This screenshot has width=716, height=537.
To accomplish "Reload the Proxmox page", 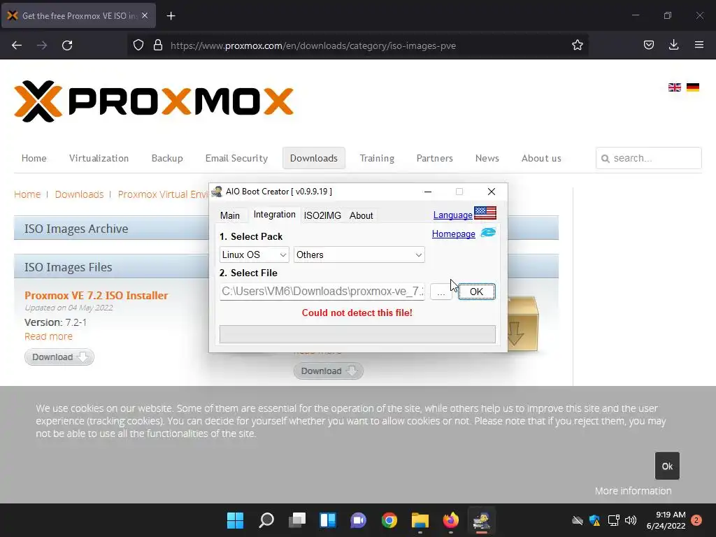I will click(x=67, y=45).
